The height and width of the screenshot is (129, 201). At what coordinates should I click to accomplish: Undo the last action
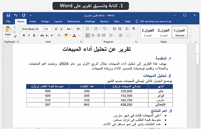click(16, 15)
